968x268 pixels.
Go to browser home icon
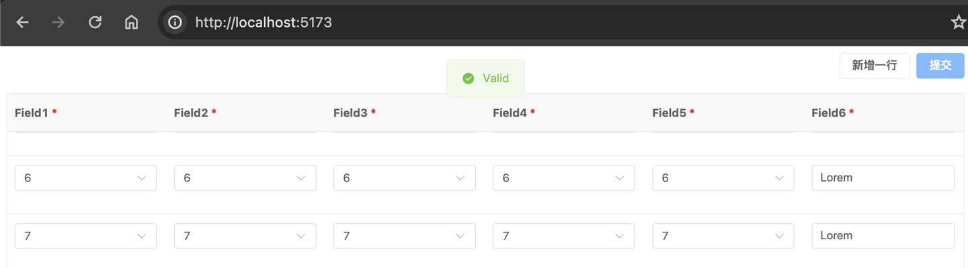(x=132, y=23)
